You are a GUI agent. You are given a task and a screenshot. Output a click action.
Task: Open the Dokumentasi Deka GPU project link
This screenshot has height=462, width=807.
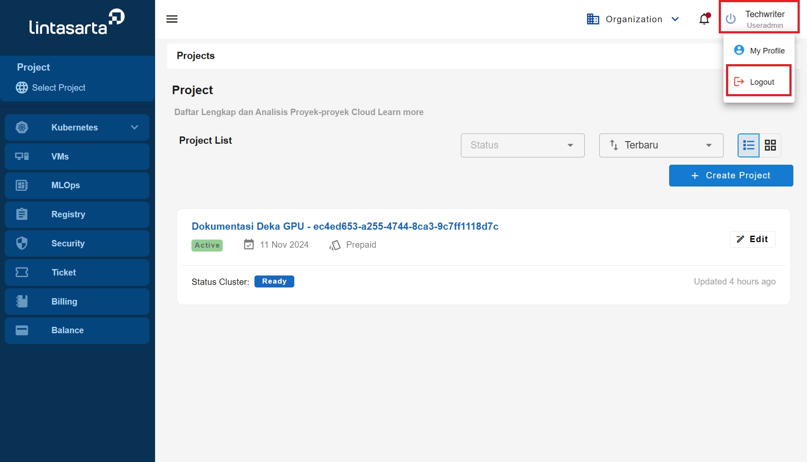[x=345, y=226]
